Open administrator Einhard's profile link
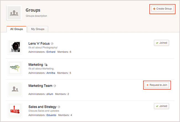180x122 pixels. 51,52
